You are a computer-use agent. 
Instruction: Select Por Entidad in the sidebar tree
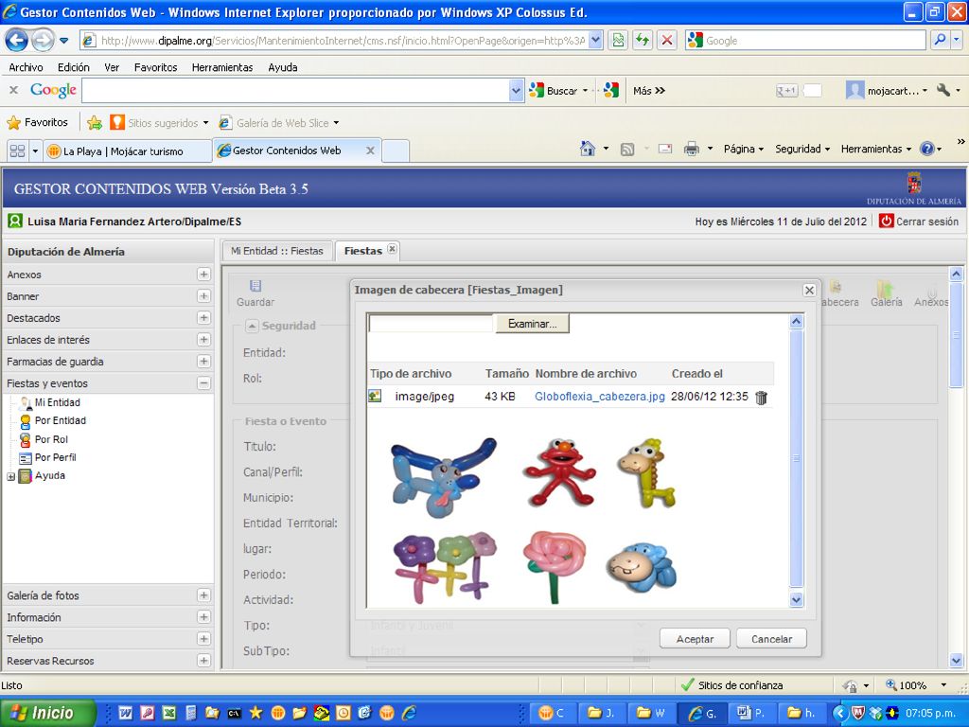60,420
